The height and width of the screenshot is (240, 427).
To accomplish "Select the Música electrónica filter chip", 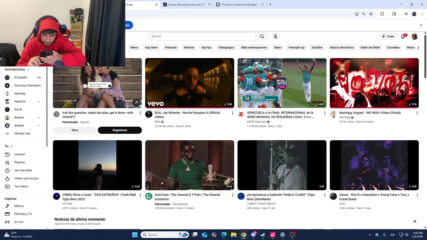I will [342, 48].
